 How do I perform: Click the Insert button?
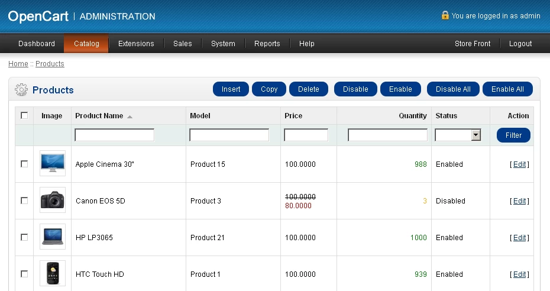(x=231, y=89)
